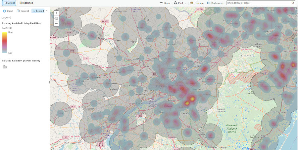This screenshot has height=150, width=298.
Task: Click the small icon at map's top-right corner
Action: click(296, 9)
